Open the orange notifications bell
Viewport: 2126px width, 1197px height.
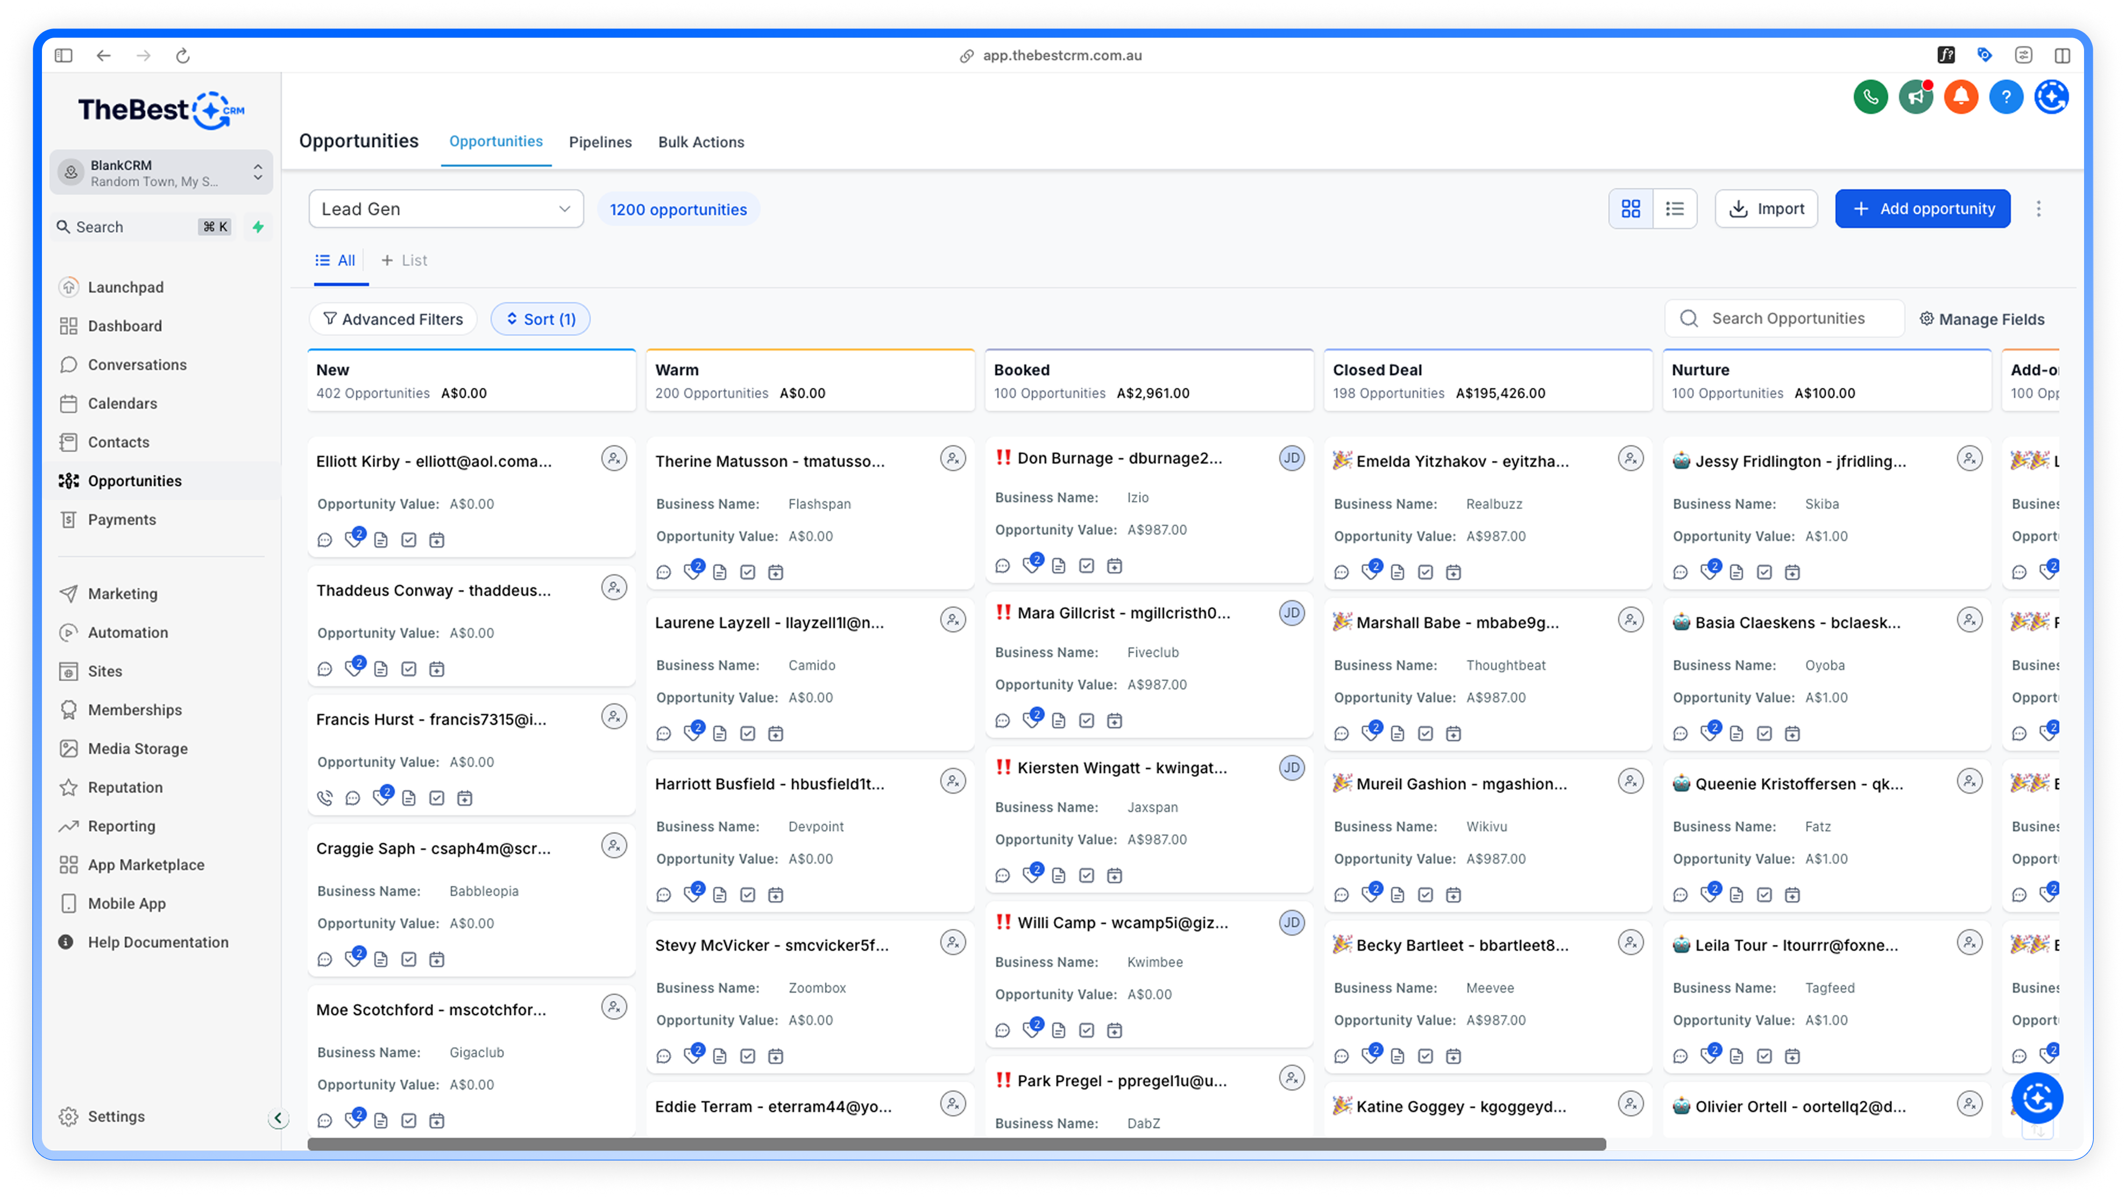(x=1961, y=97)
